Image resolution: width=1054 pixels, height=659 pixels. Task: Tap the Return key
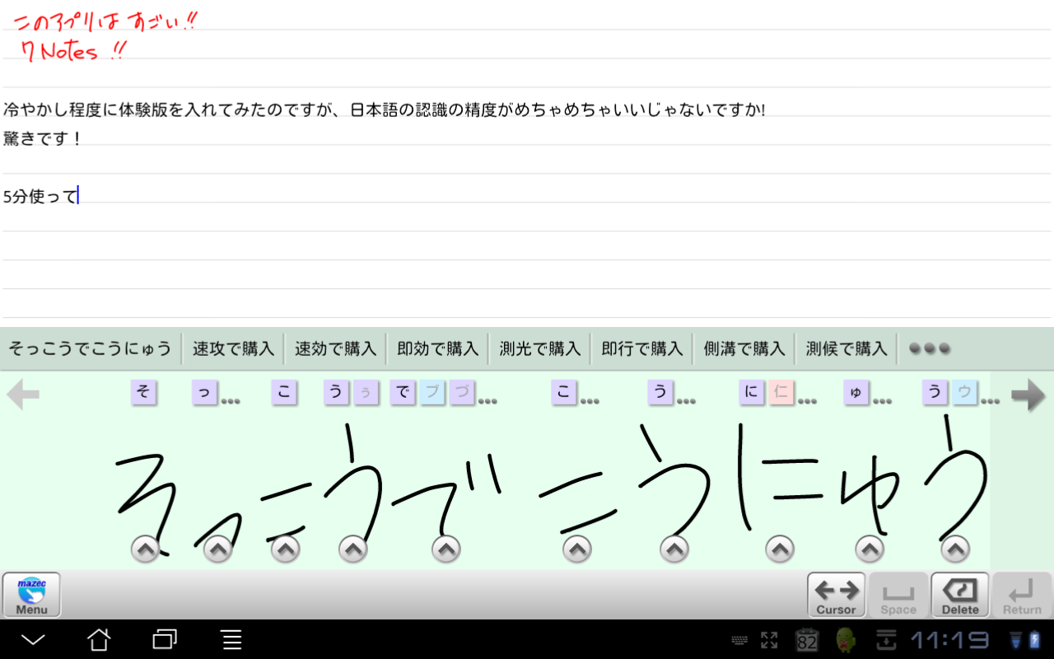point(1022,595)
